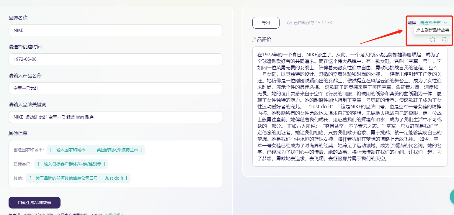Click inside the generated brand story text area
454x215 pixels.
tap(350, 106)
